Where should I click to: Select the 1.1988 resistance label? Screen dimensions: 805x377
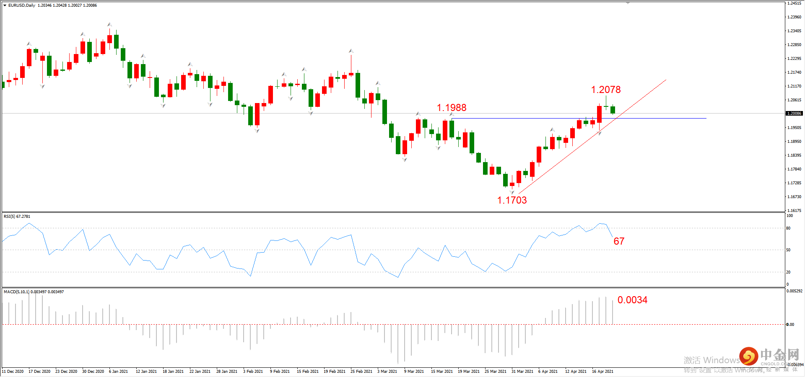coord(452,108)
